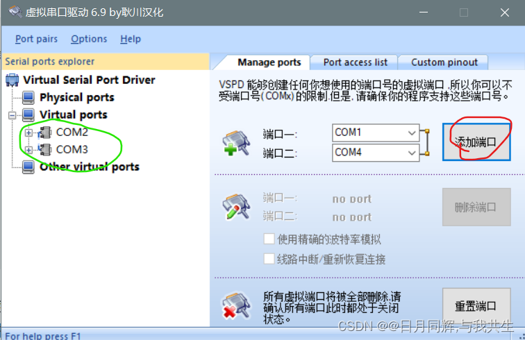
Task: Minimize the window
Action: [x=424, y=12]
